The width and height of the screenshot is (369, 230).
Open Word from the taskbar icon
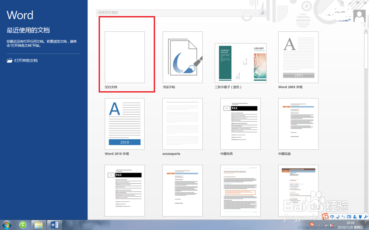click(x=55, y=224)
